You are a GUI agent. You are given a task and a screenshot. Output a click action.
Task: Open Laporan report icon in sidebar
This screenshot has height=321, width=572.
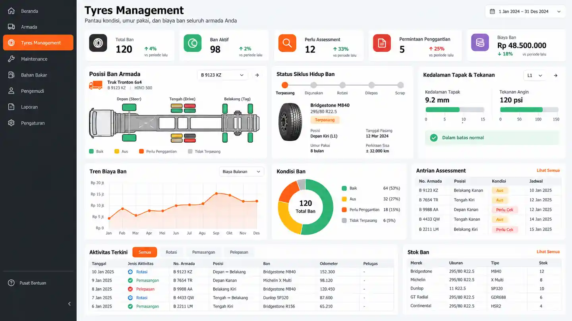tap(11, 107)
